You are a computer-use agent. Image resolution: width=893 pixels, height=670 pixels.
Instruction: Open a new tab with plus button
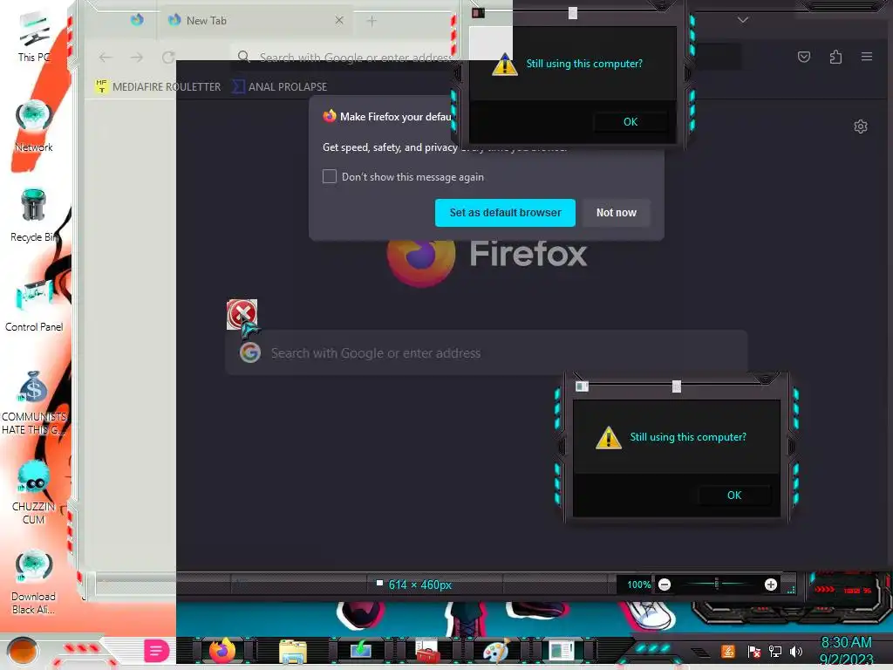click(x=372, y=21)
